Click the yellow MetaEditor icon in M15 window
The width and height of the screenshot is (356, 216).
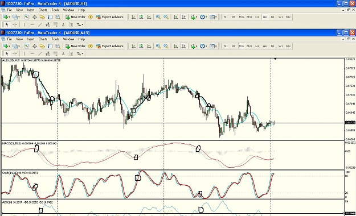point(91,46)
